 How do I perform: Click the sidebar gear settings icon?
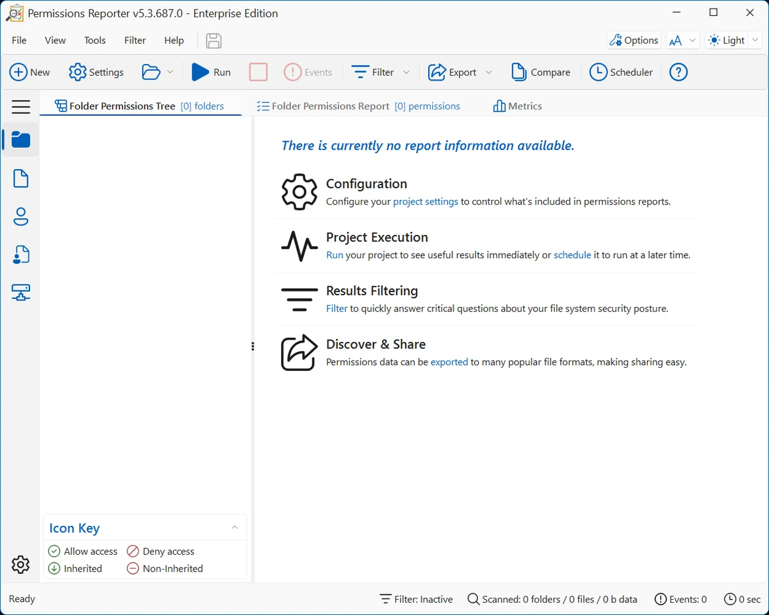point(21,564)
